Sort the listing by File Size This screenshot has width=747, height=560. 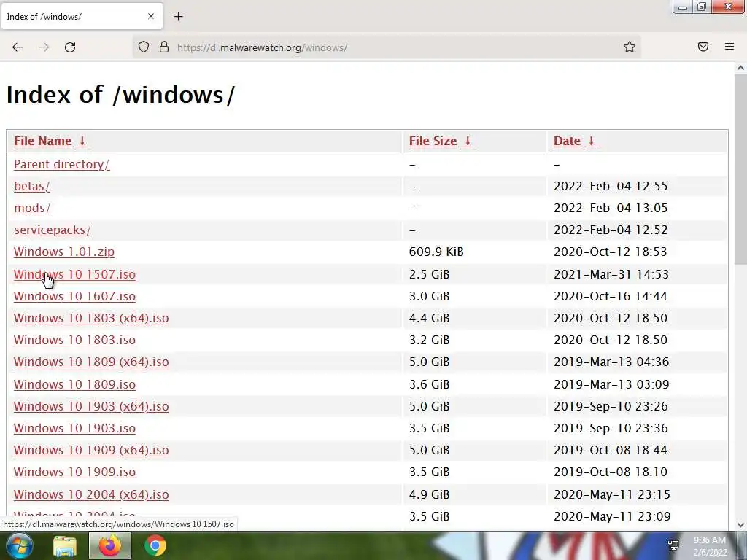[433, 141]
